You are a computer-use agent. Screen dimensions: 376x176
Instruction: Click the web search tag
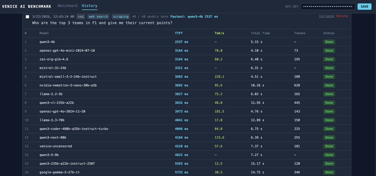click(x=98, y=17)
